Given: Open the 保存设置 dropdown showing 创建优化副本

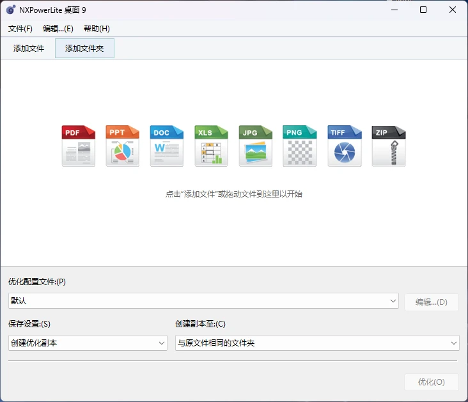Looking at the screenshot, I should point(88,343).
